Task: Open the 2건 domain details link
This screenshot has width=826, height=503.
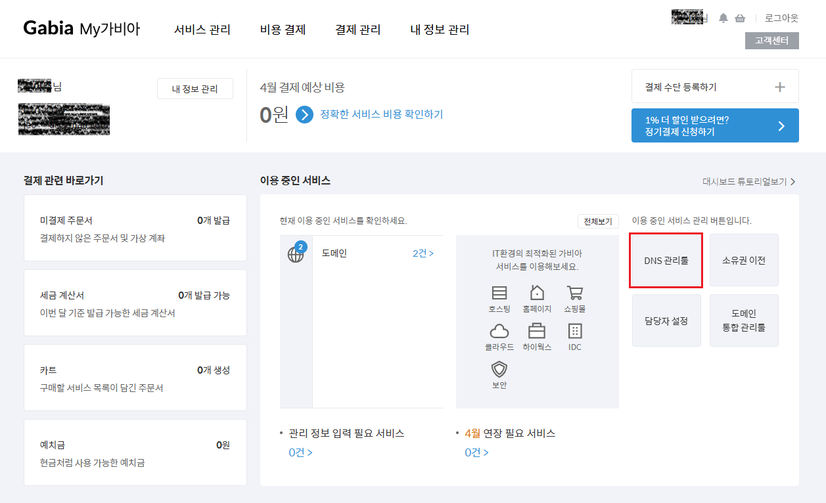Action: pos(423,253)
